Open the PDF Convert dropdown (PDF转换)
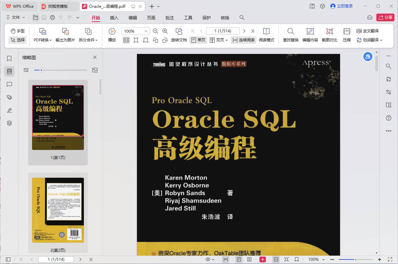Screen dimensions: 398x264 43,40
